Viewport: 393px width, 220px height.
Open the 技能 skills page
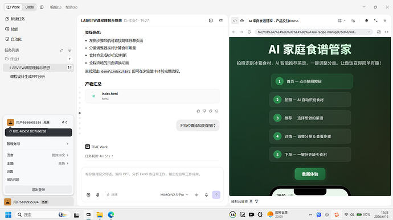pyautogui.click(x=11, y=29)
